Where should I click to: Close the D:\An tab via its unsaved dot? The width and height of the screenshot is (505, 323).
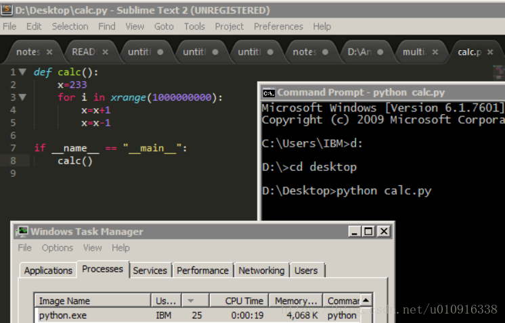[x=380, y=52]
